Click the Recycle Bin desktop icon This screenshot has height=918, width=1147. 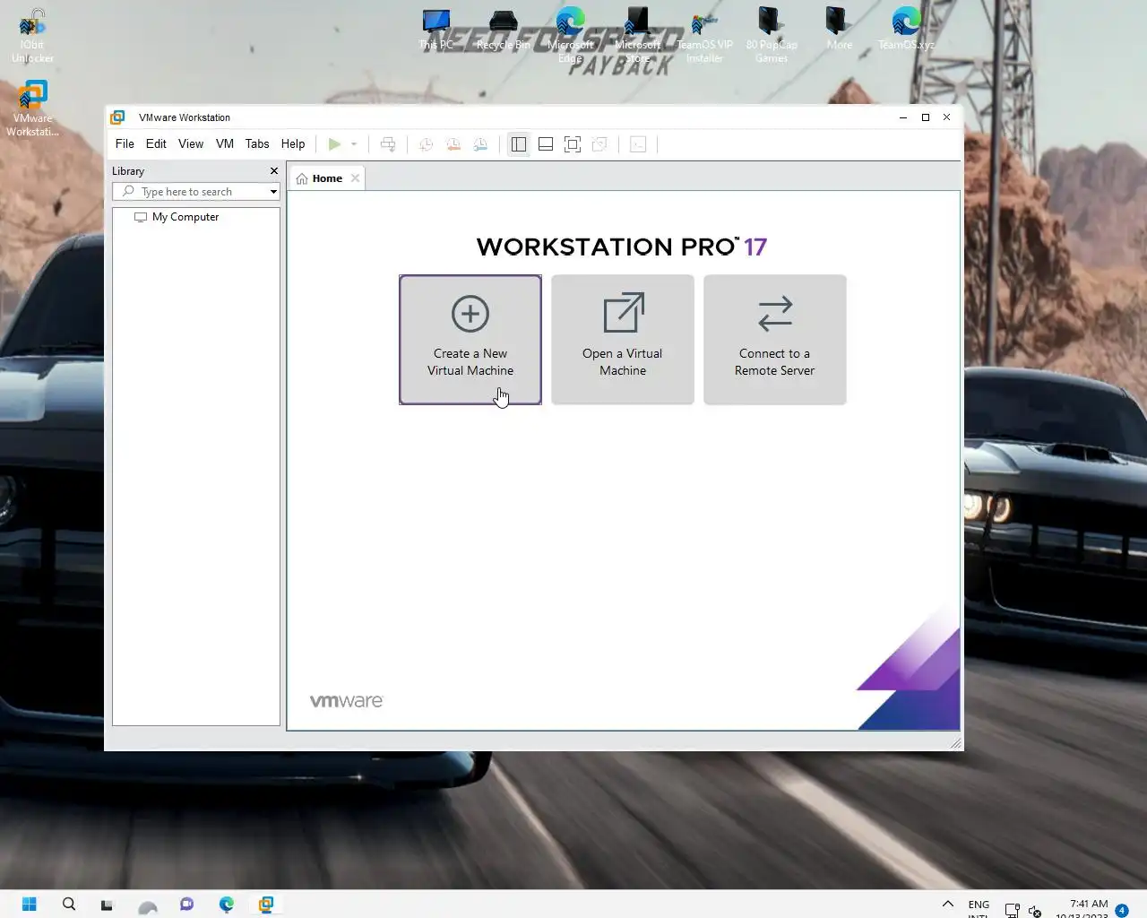coord(504,30)
